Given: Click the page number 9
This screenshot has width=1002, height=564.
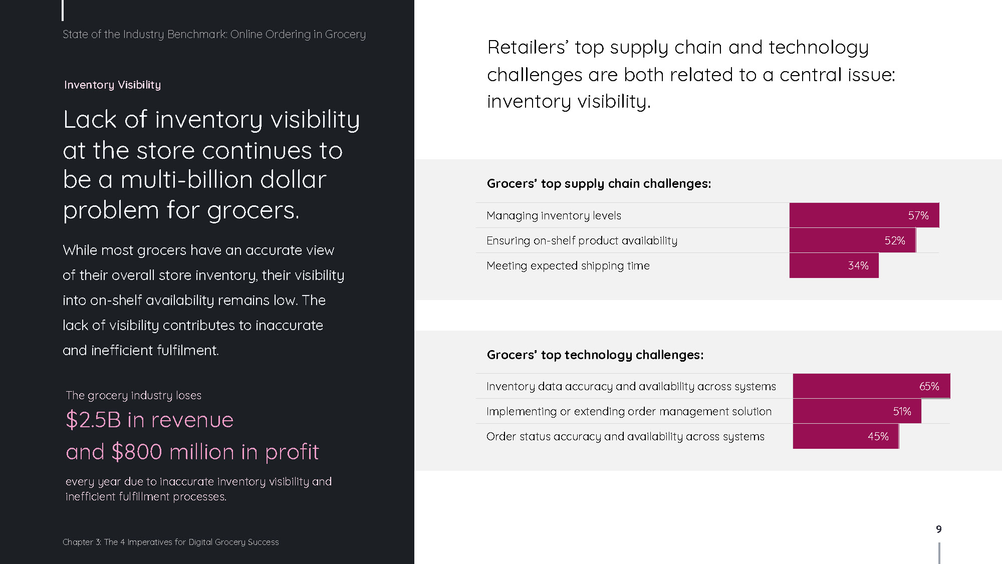Looking at the screenshot, I should pos(939,529).
